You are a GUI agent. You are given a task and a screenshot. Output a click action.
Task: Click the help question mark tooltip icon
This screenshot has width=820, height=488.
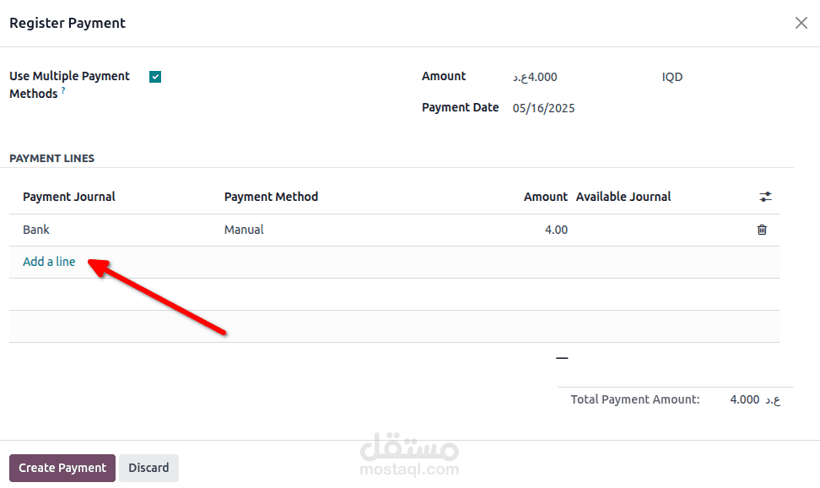pyautogui.click(x=63, y=90)
